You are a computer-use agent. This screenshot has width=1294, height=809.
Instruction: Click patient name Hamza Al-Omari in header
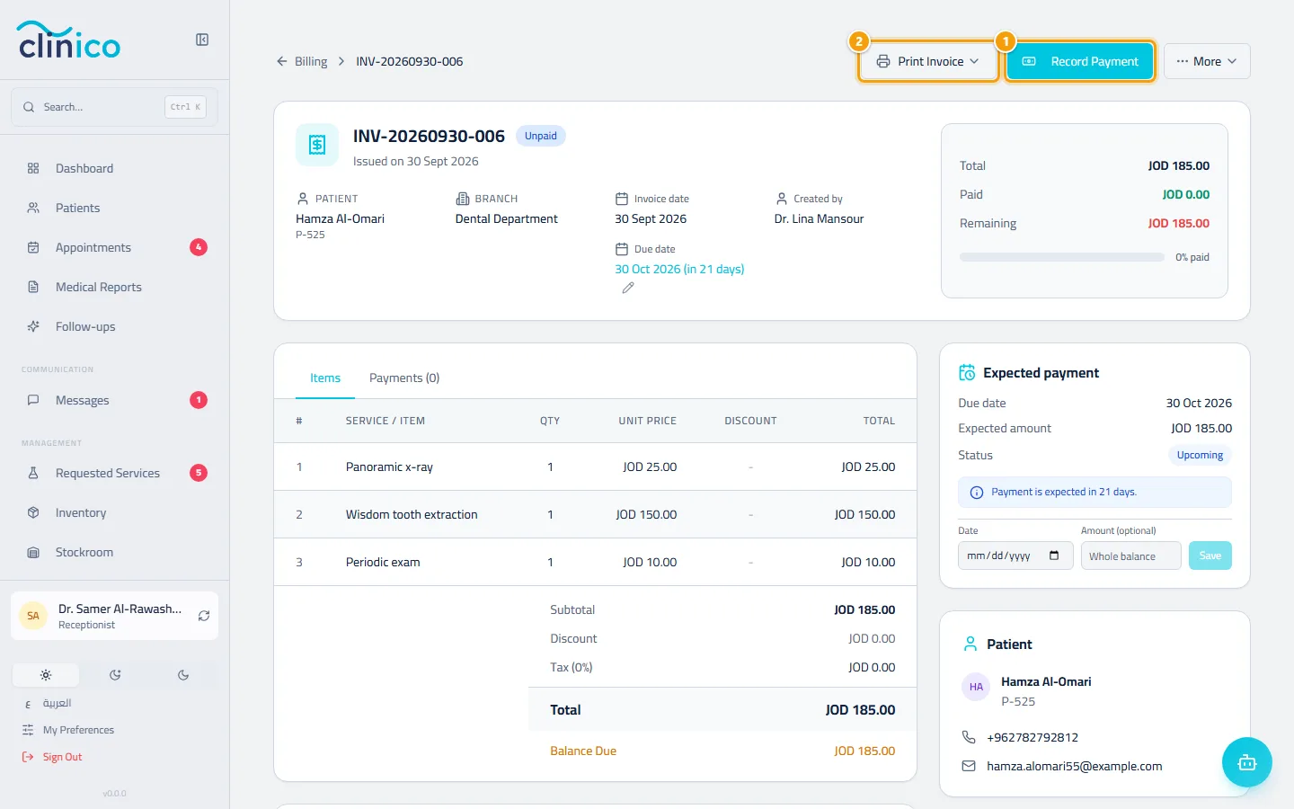(340, 218)
